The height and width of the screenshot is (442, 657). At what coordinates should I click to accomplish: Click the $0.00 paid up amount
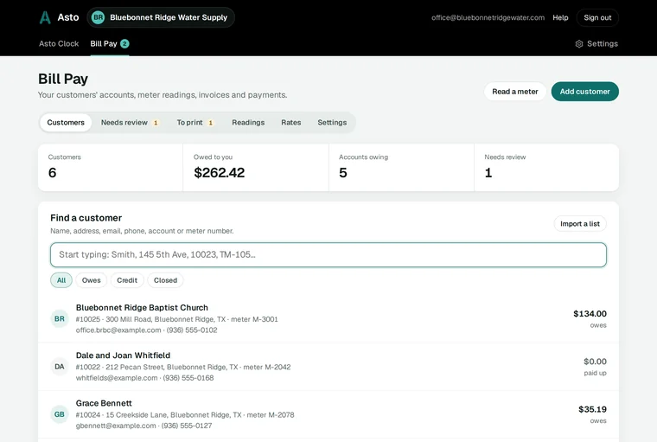[x=595, y=362]
